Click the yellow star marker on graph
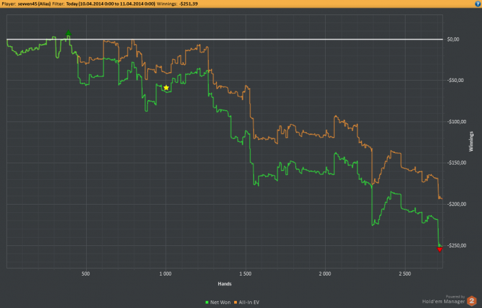 pyautogui.click(x=166, y=88)
